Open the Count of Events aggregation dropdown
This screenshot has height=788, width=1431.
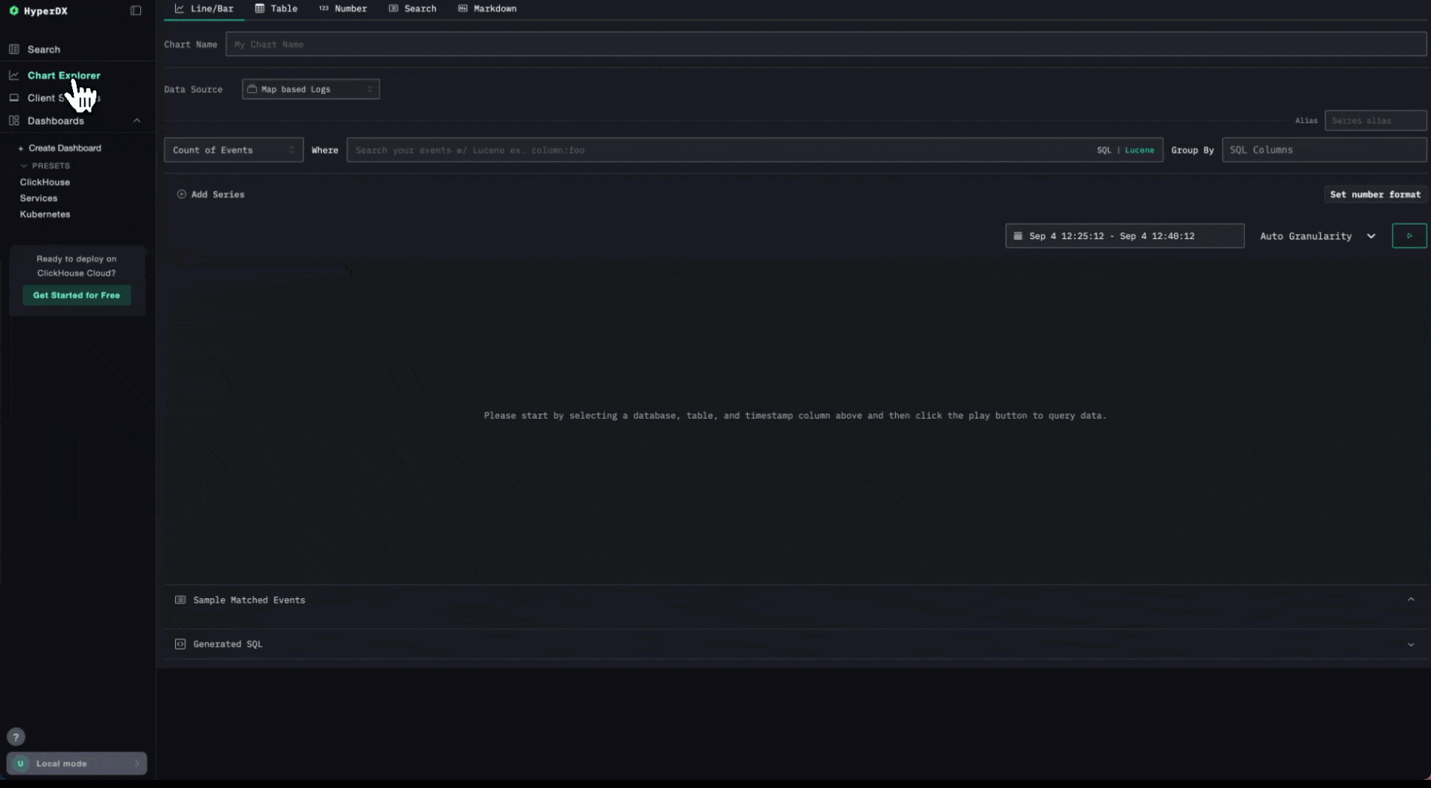(x=233, y=150)
